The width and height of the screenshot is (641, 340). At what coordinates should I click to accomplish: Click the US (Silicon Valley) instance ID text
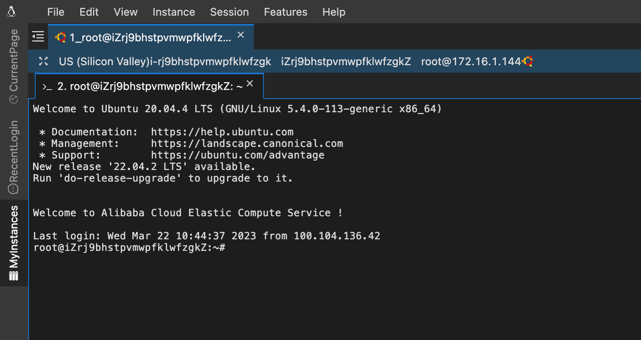click(x=165, y=61)
